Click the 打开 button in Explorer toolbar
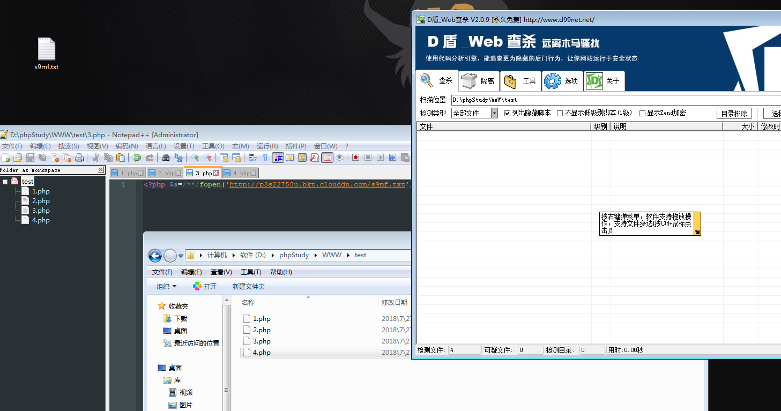The height and width of the screenshot is (411, 781). [205, 287]
